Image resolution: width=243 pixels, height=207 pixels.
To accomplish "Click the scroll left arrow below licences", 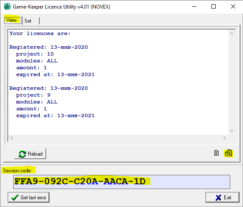I will tap(12, 138).
